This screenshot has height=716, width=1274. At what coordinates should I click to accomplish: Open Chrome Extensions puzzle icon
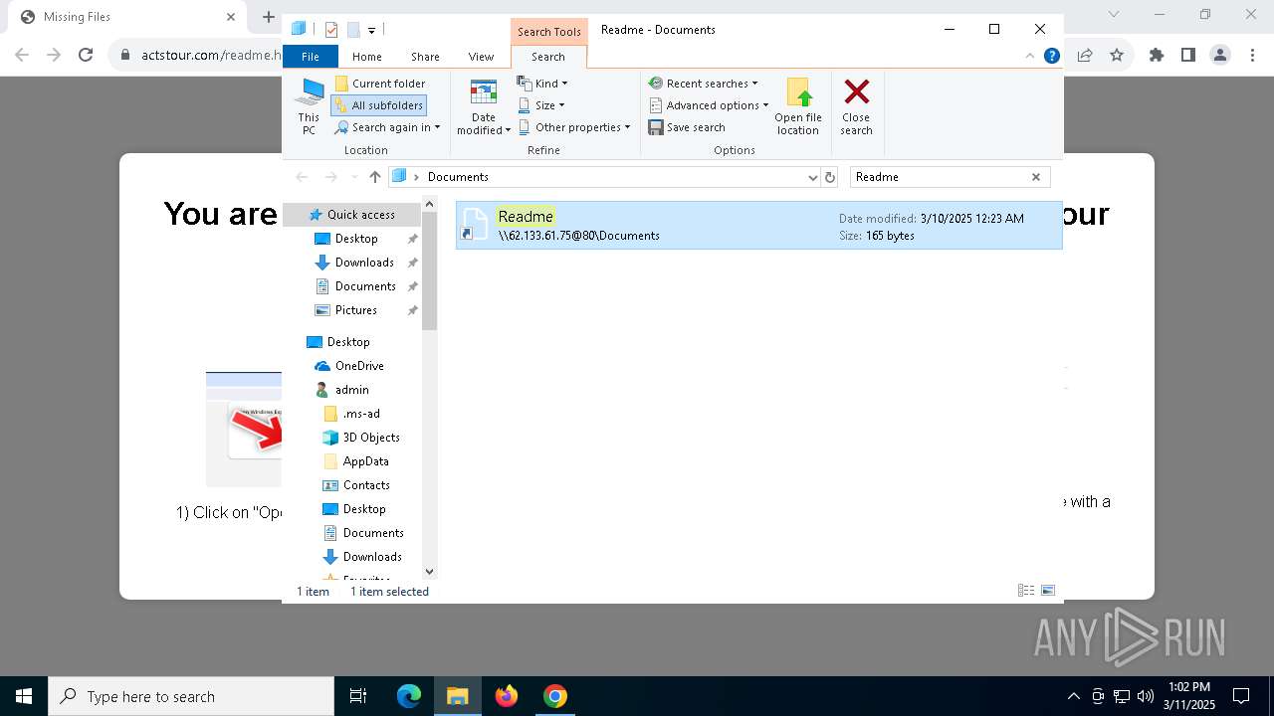click(1157, 56)
